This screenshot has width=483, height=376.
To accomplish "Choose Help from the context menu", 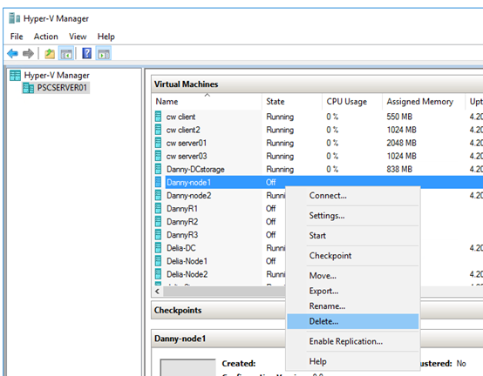I will tap(353, 361).
